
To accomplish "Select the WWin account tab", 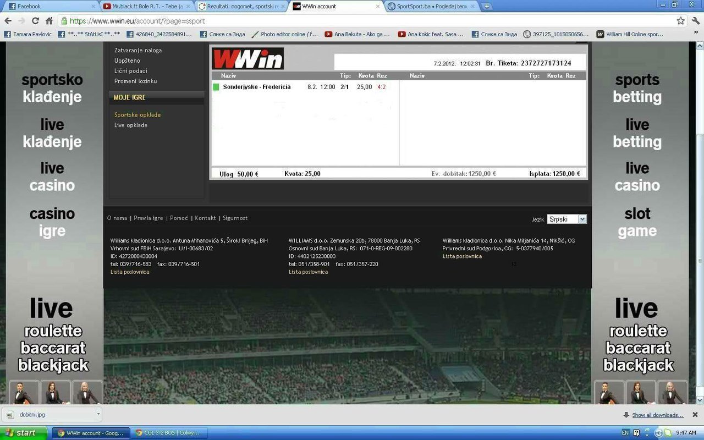I will (x=336, y=7).
